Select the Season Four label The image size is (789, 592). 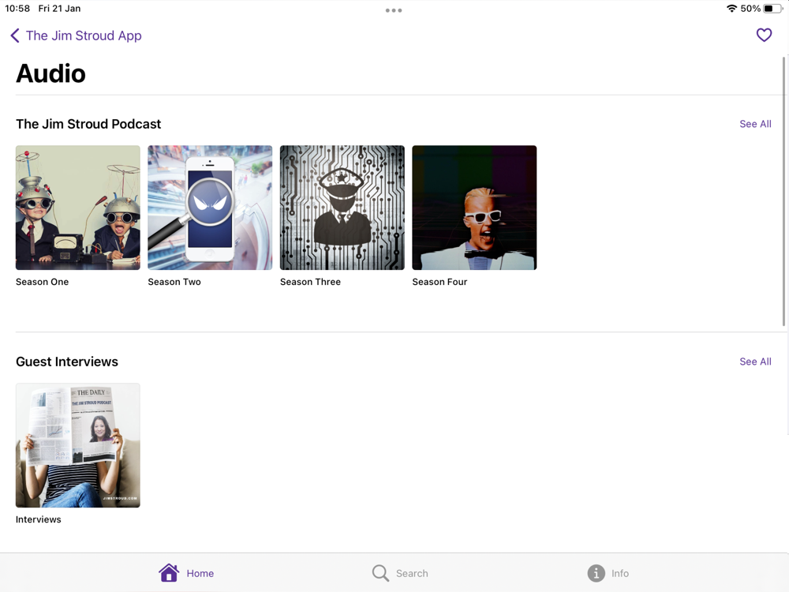pyautogui.click(x=439, y=282)
